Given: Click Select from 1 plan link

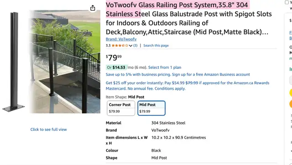Looking at the screenshot, I should coord(165,67).
